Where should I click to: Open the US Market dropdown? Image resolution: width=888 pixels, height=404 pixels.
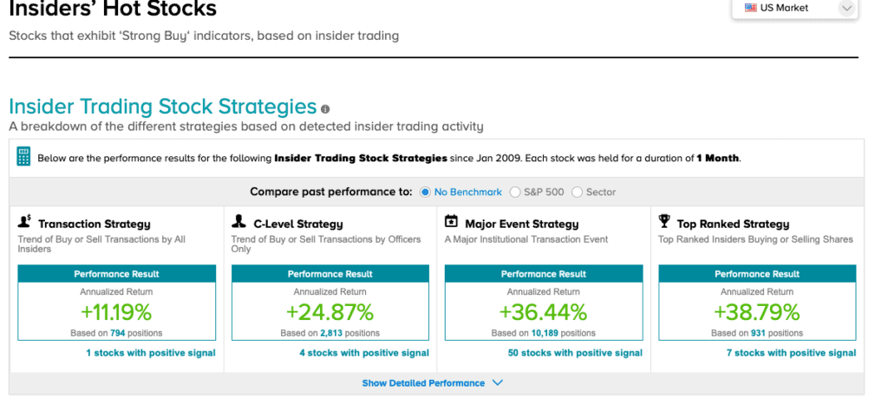click(x=795, y=9)
